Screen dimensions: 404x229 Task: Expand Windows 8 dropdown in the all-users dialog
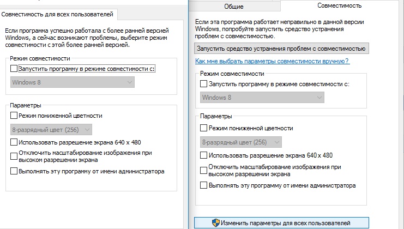point(73,82)
